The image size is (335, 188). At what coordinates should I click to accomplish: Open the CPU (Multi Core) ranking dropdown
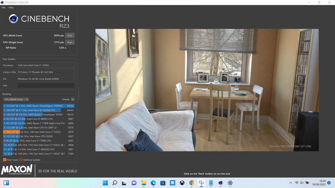tap(16, 99)
